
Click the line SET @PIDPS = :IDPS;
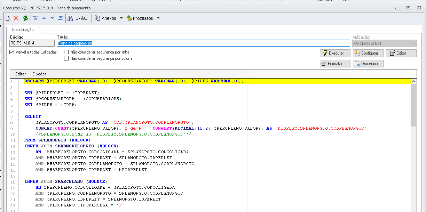[x=50, y=105]
